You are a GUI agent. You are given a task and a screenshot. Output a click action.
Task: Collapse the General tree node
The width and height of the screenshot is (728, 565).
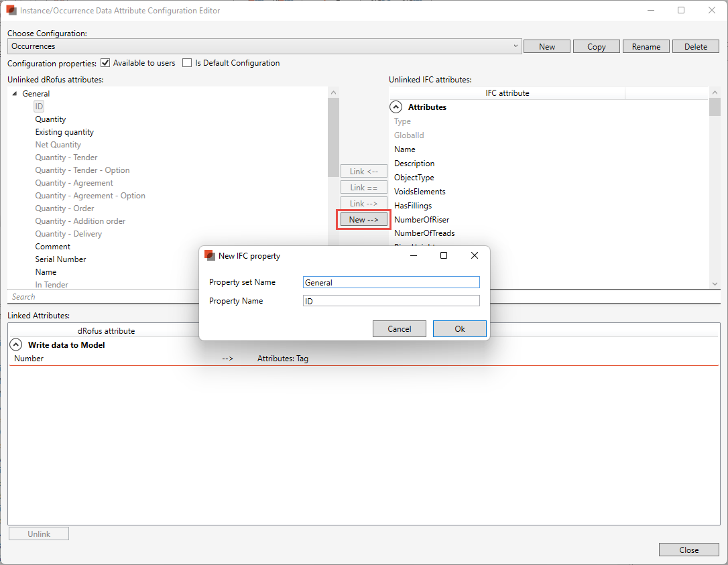pos(15,94)
